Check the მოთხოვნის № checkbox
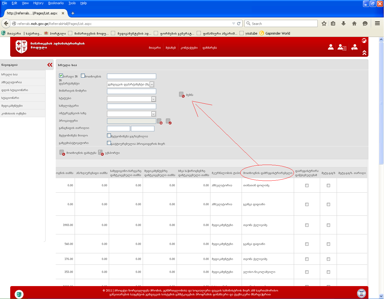The image size is (384, 299). [83, 76]
